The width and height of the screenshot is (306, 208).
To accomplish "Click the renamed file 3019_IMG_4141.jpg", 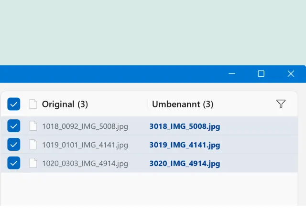I will pyautogui.click(x=185, y=145).
